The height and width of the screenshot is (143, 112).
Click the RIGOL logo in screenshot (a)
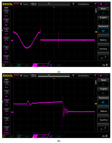(8, 4)
